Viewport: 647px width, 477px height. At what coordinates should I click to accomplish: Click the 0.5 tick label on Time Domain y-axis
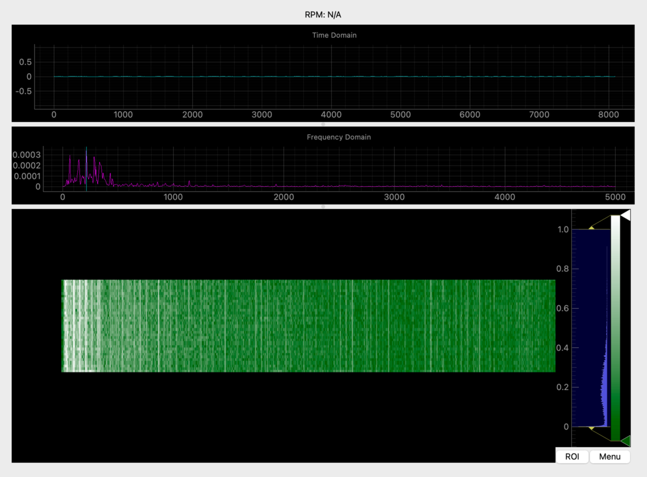coord(25,62)
